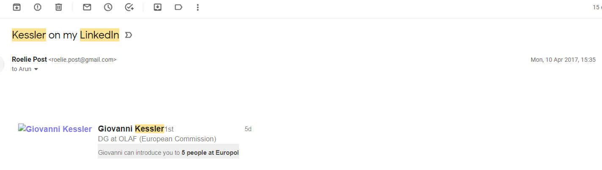602x170 pixels.
Task: Archive this email conversation
Action: (16, 7)
